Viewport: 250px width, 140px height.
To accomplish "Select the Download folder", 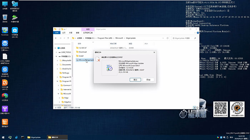I will (x=81, y=52).
